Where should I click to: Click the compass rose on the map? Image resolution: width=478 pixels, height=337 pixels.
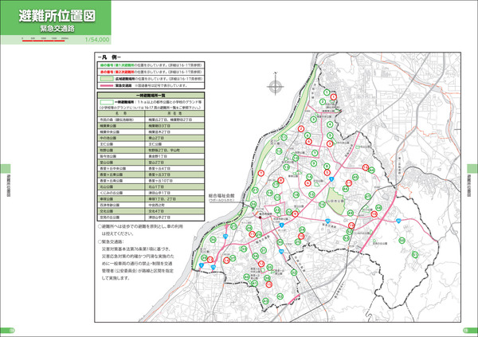tap(273, 84)
